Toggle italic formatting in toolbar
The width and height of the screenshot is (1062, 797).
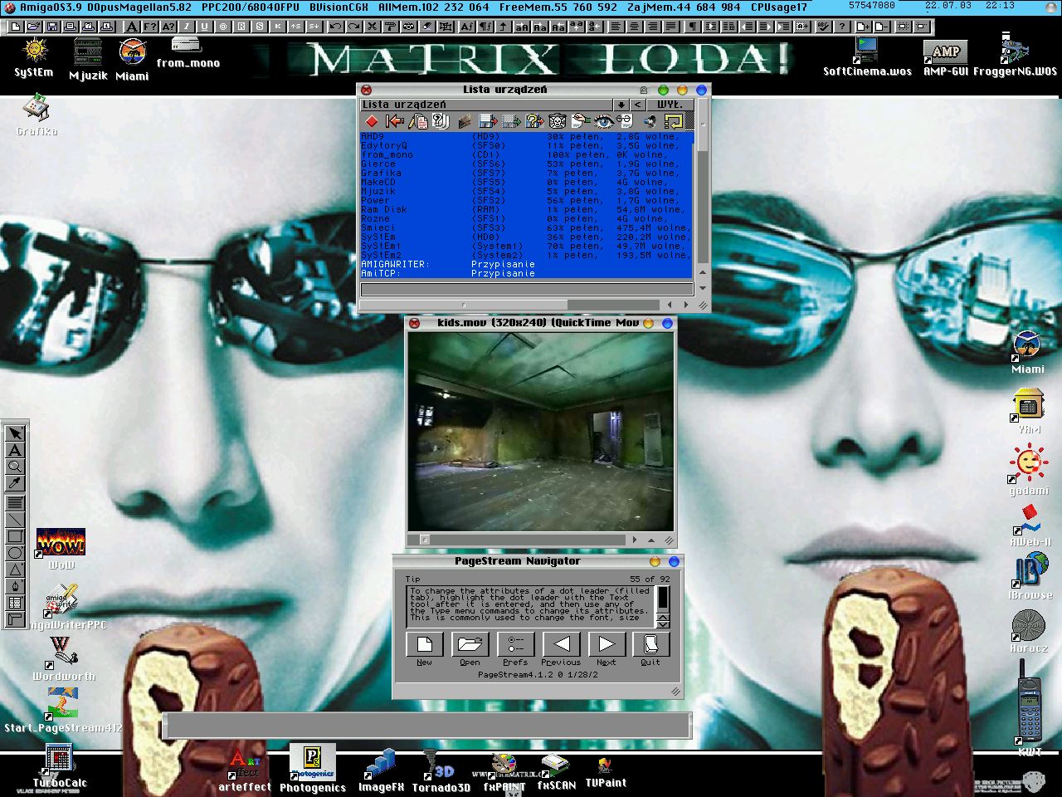(187, 27)
